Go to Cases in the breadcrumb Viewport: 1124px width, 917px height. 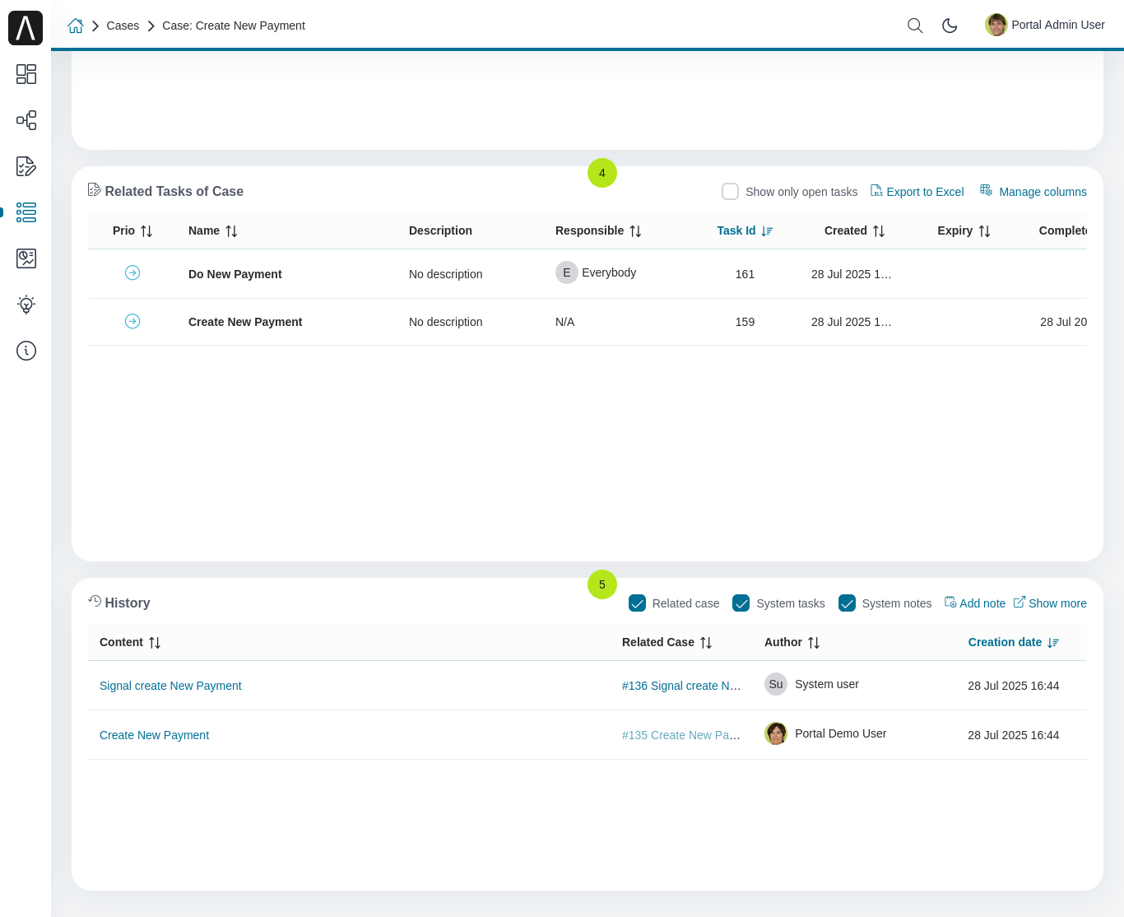point(123,26)
